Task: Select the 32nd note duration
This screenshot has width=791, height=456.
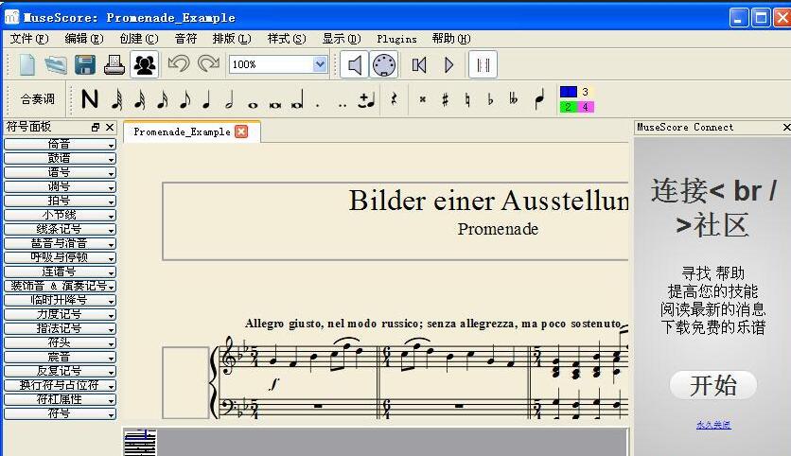Action: click(140, 99)
